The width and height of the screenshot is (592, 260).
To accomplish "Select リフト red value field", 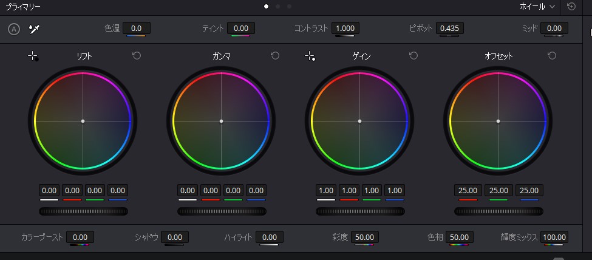I will tap(72, 191).
